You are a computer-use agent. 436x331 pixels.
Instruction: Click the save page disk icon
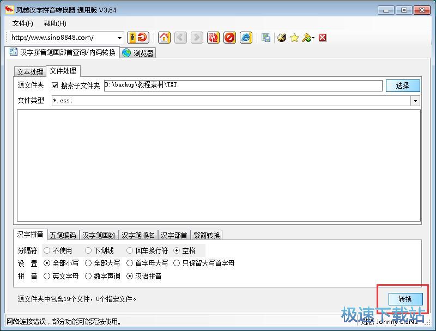[x=266, y=38]
